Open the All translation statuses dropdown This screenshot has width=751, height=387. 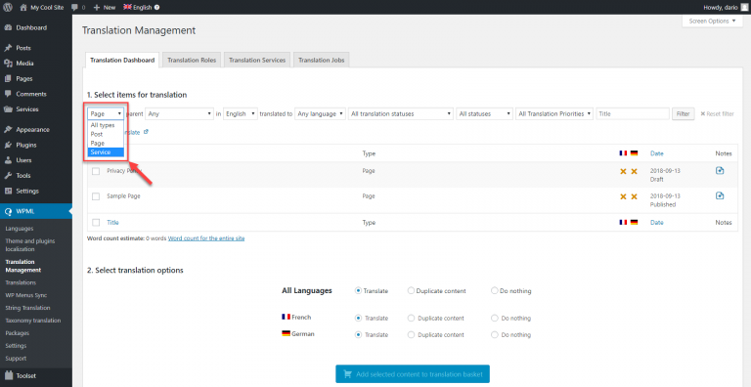[400, 114]
